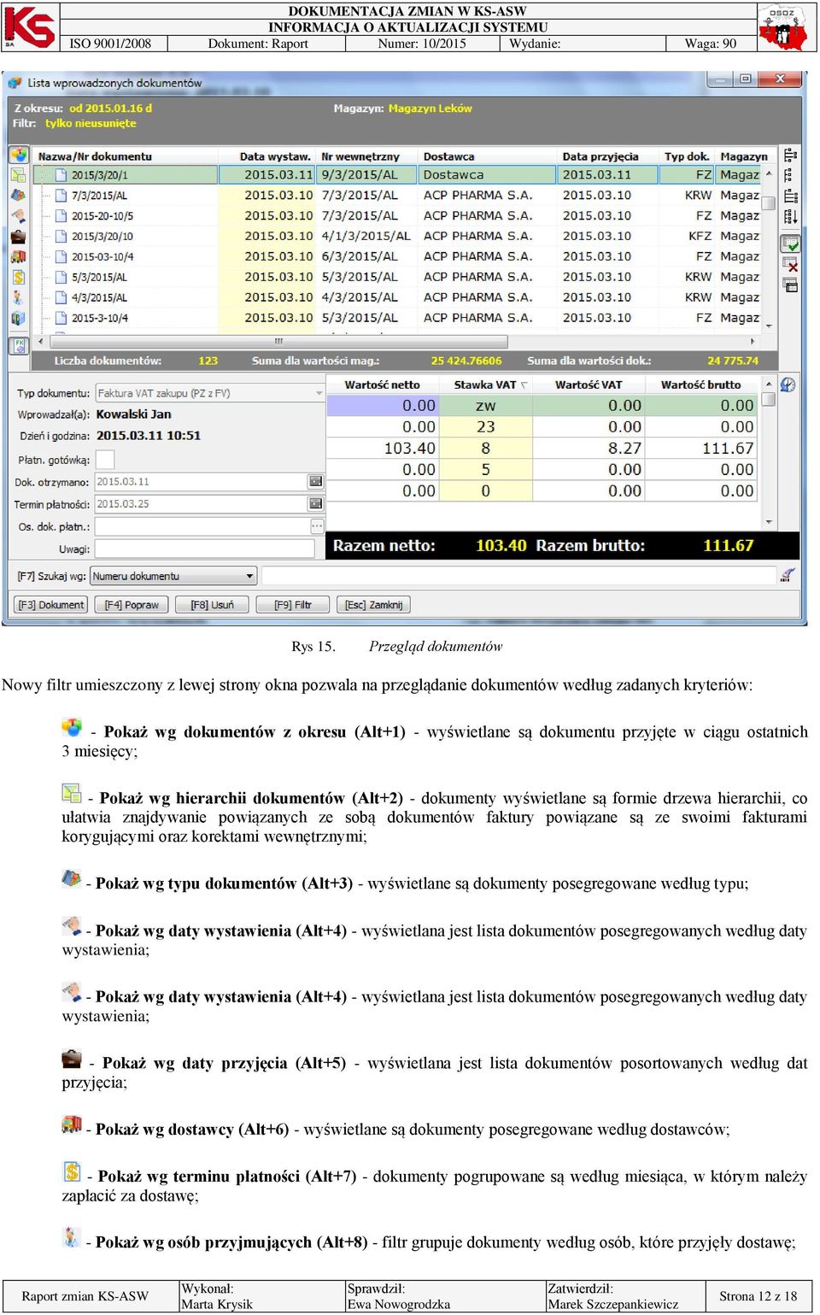Toggle Płatn. gotówką checkbox
Viewport: 820px width, 1315px height.
(x=104, y=460)
